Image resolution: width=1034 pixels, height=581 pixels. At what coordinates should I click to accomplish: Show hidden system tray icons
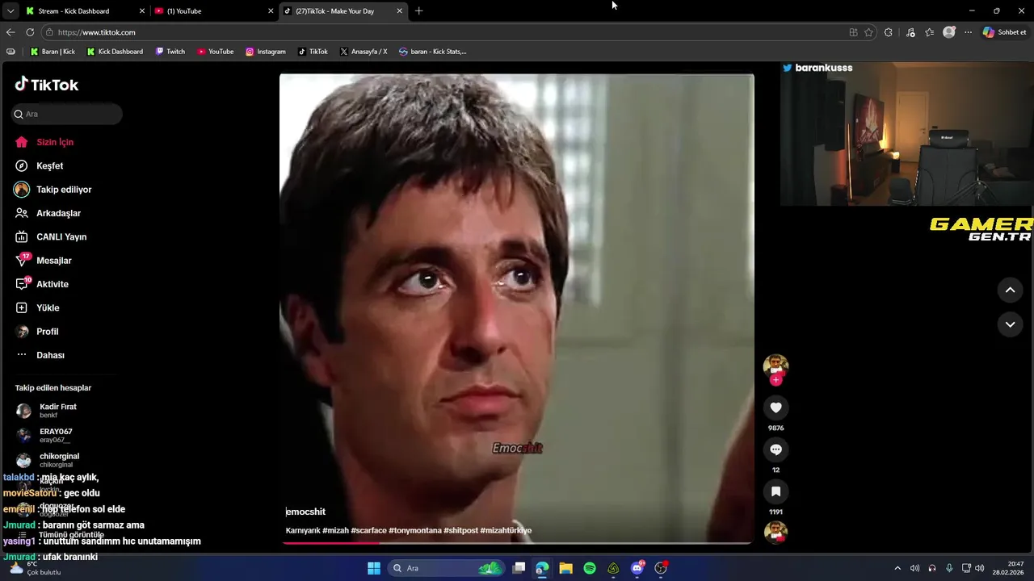coord(897,568)
